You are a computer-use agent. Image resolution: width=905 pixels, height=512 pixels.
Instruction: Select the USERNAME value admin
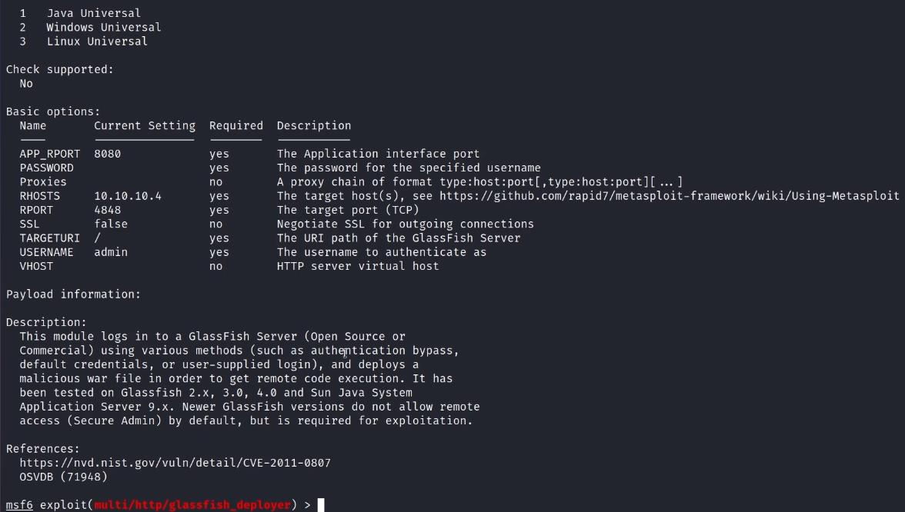coord(111,252)
